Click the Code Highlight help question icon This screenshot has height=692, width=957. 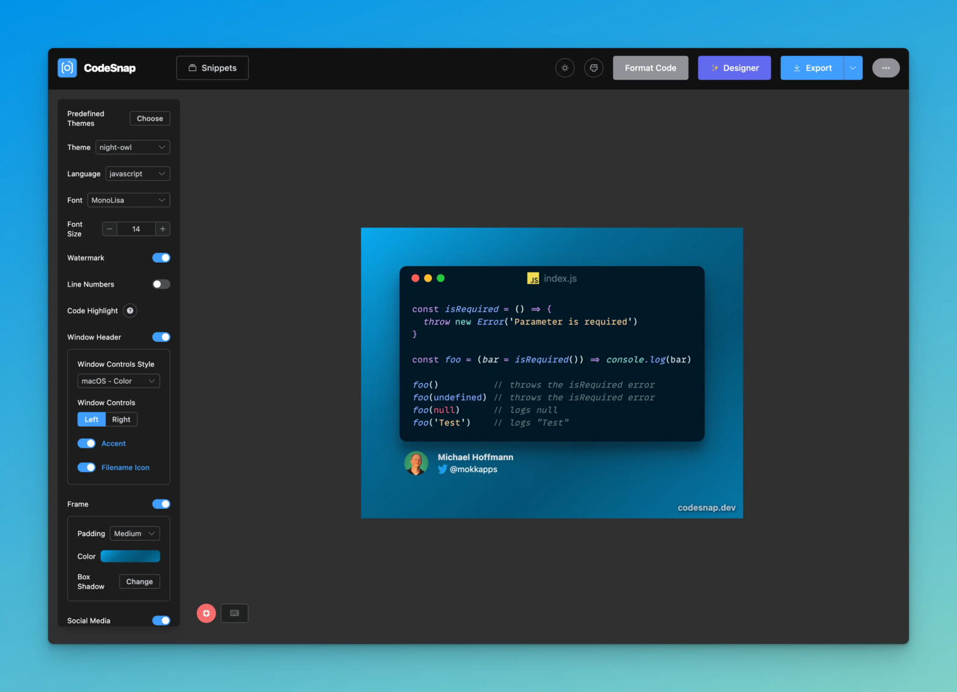[130, 311]
